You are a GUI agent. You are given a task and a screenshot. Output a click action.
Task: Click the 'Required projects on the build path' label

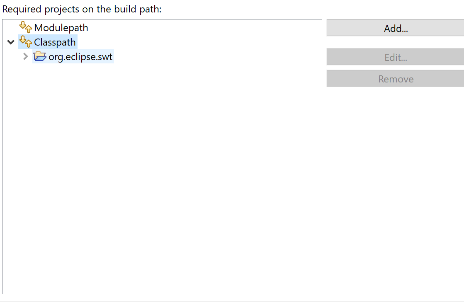coord(82,9)
